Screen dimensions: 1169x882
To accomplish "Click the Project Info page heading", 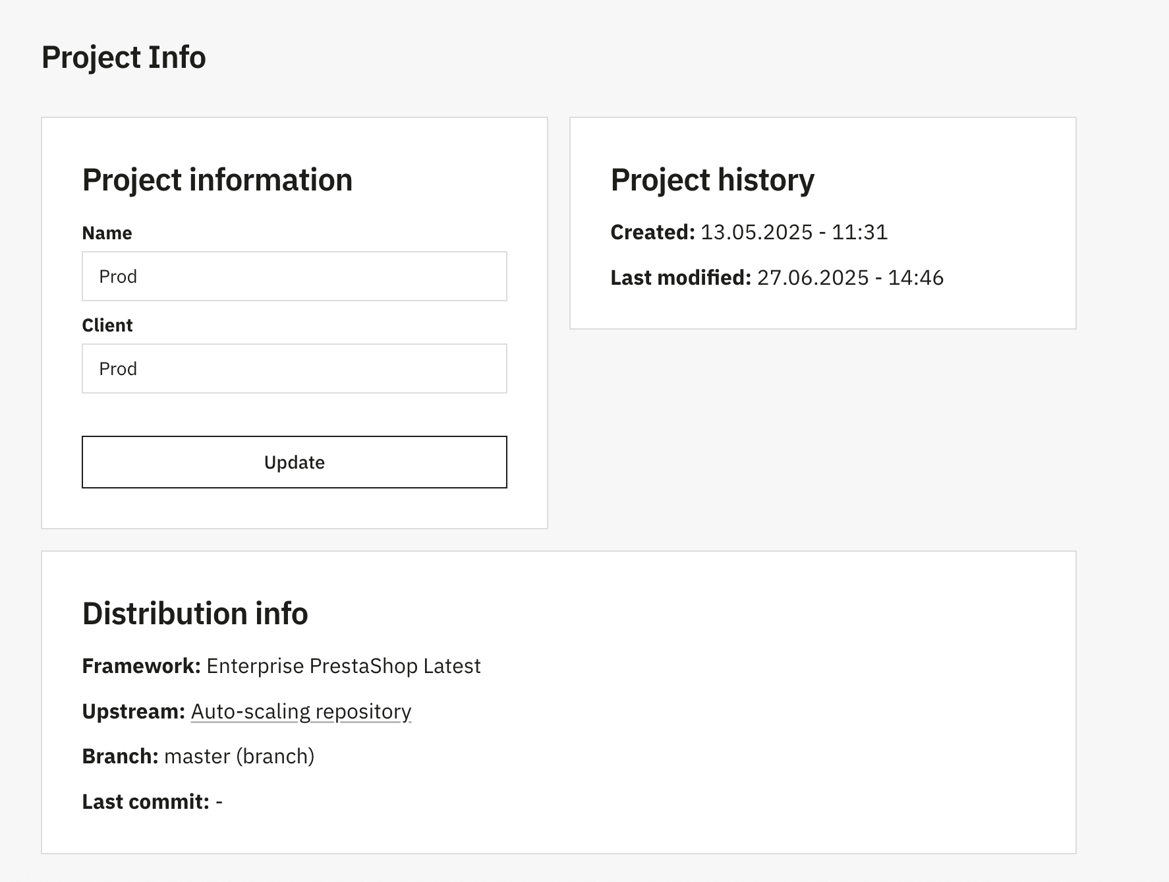I will [x=123, y=57].
